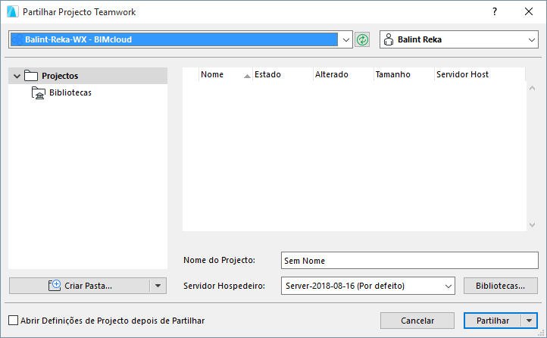Select the Bibliotecas tree item
This screenshot has width=547, height=338.
click(70, 92)
